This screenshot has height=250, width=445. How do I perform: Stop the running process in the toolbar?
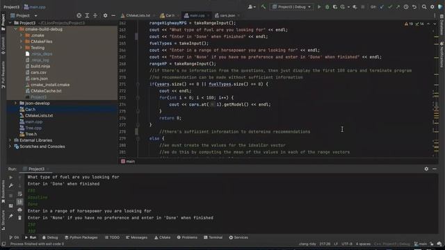click(x=362, y=7)
